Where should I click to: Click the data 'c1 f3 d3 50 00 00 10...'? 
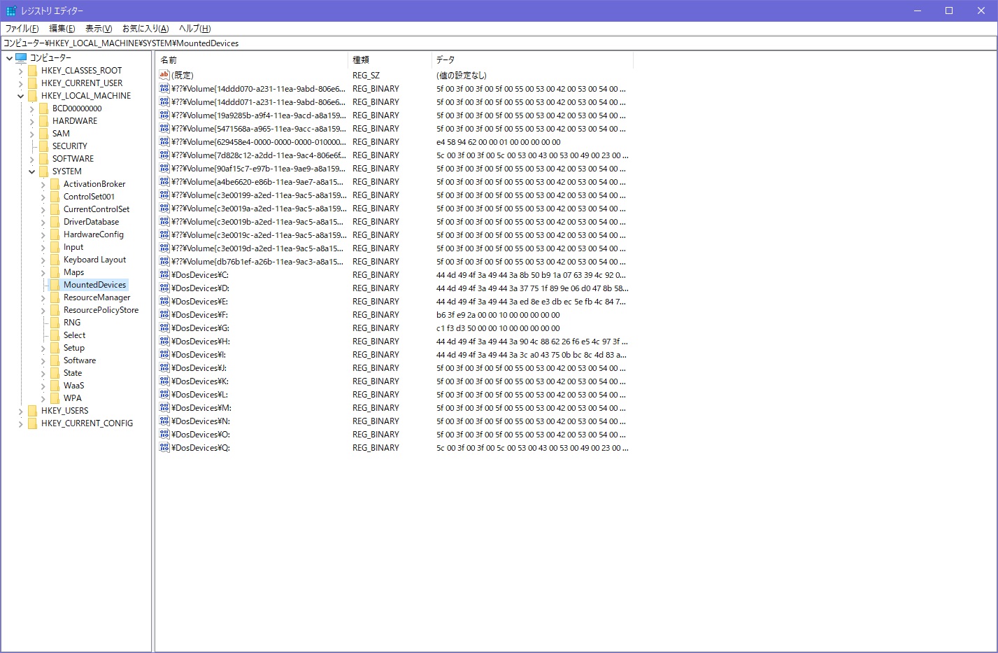[498, 328]
